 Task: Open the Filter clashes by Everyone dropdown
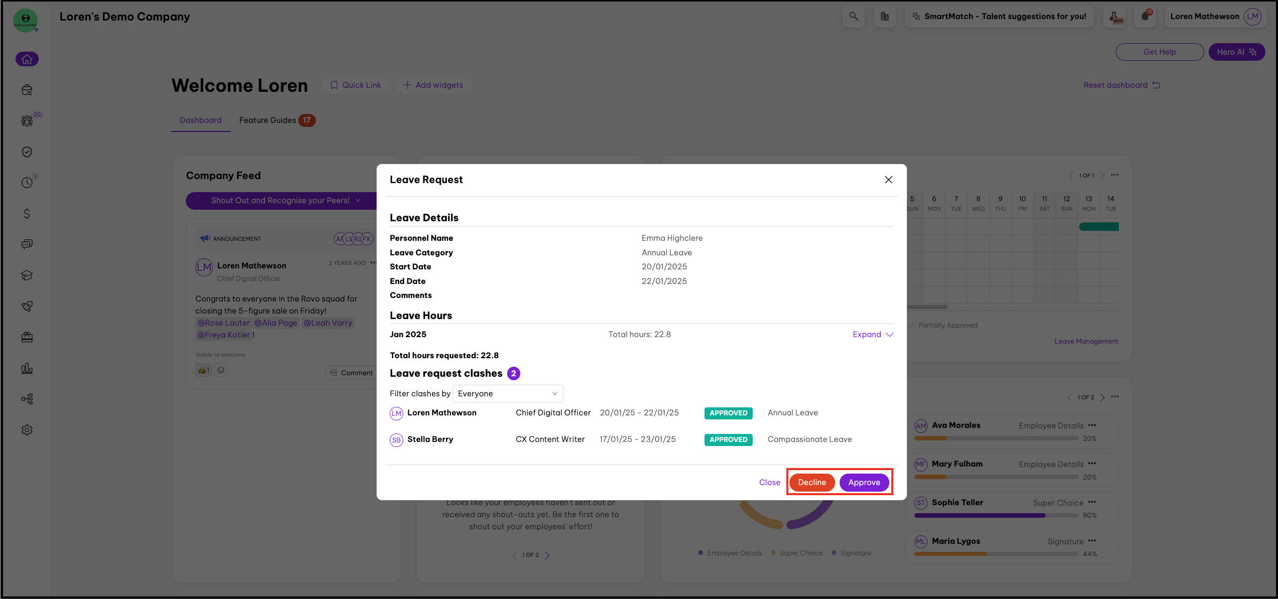click(x=508, y=394)
